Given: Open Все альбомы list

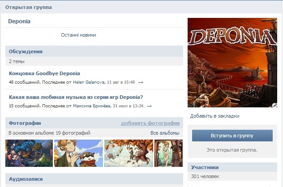Looking at the screenshot, I should coord(165,133).
